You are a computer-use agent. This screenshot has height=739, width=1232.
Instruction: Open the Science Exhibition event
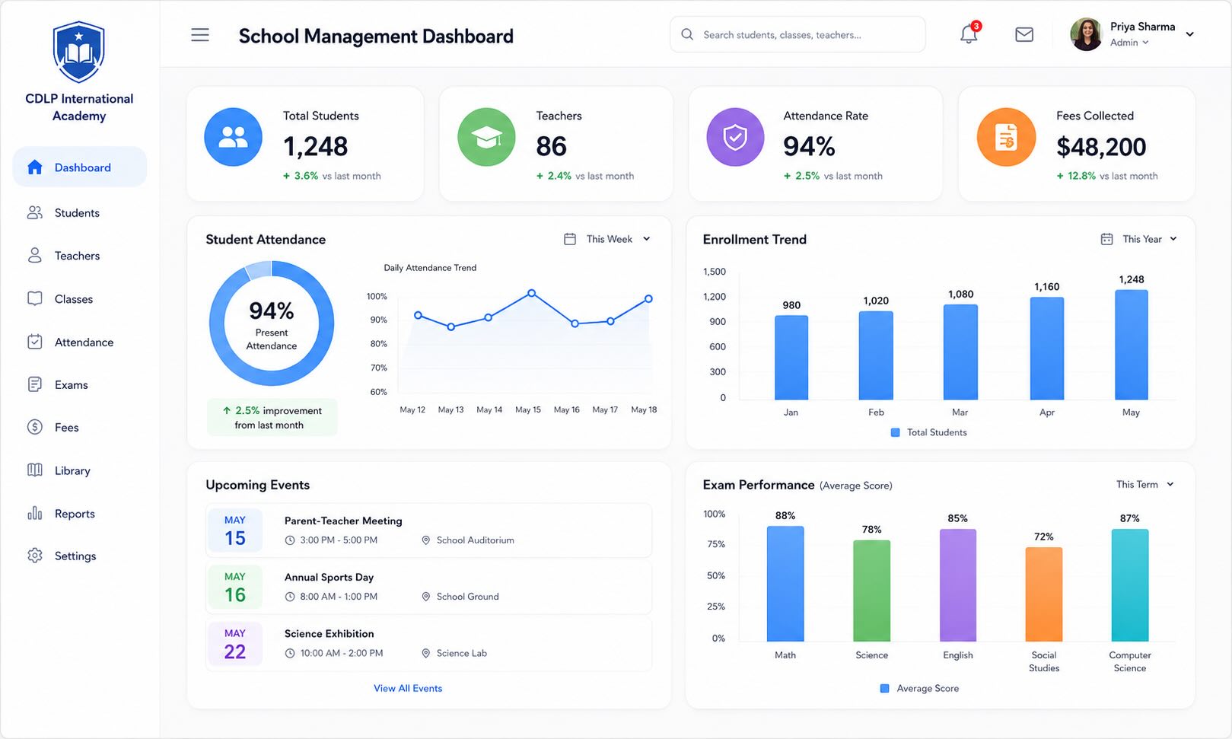(428, 643)
